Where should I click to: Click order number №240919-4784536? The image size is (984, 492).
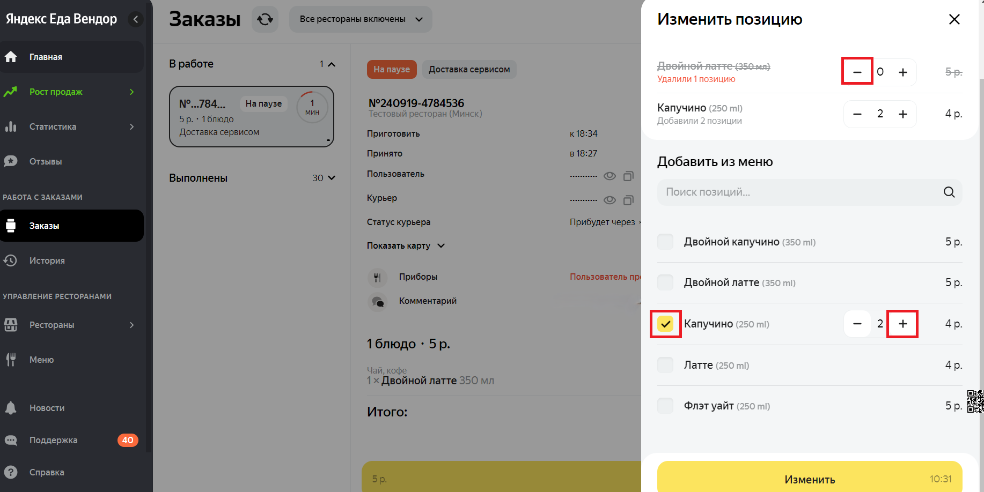416,103
